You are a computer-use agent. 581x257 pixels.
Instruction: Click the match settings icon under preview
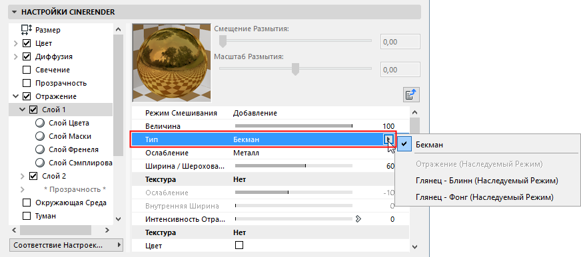point(411,95)
